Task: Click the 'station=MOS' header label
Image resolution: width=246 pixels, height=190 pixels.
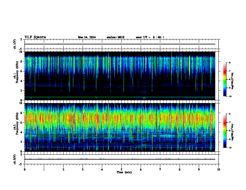Action: pyautogui.click(x=116, y=37)
